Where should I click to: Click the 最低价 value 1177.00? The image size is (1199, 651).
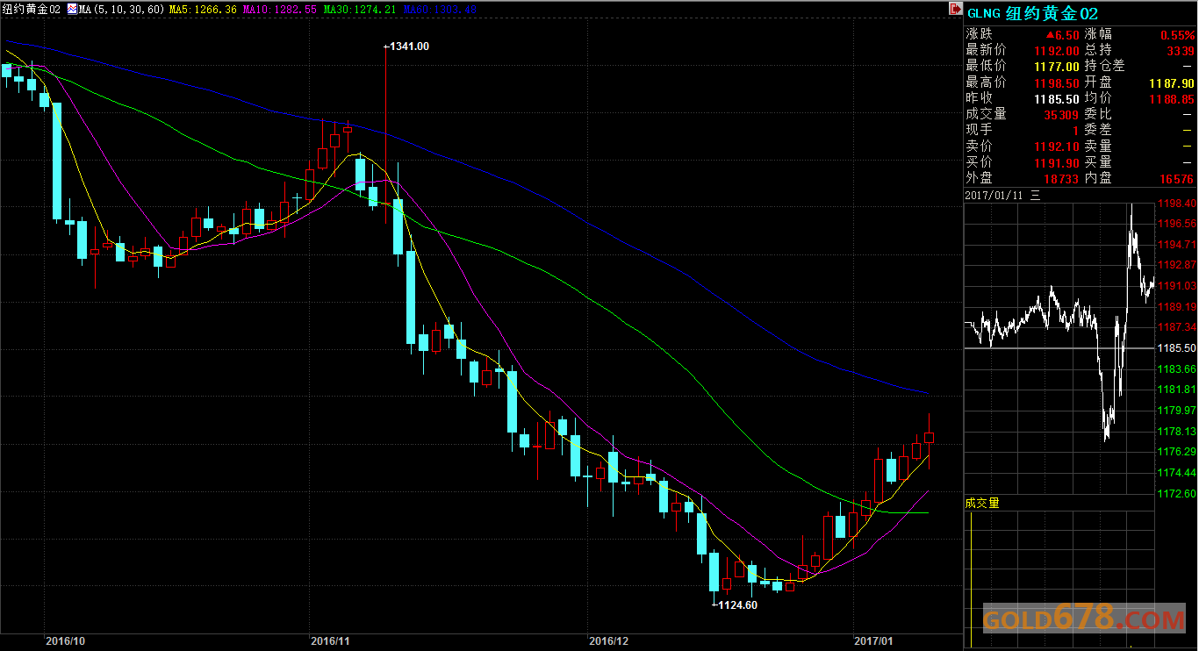(1057, 67)
